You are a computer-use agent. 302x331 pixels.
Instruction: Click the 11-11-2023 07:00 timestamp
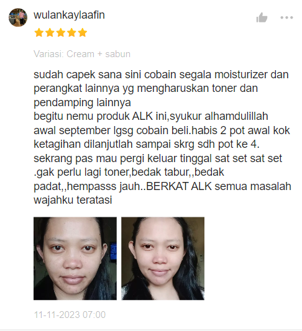click(x=70, y=314)
